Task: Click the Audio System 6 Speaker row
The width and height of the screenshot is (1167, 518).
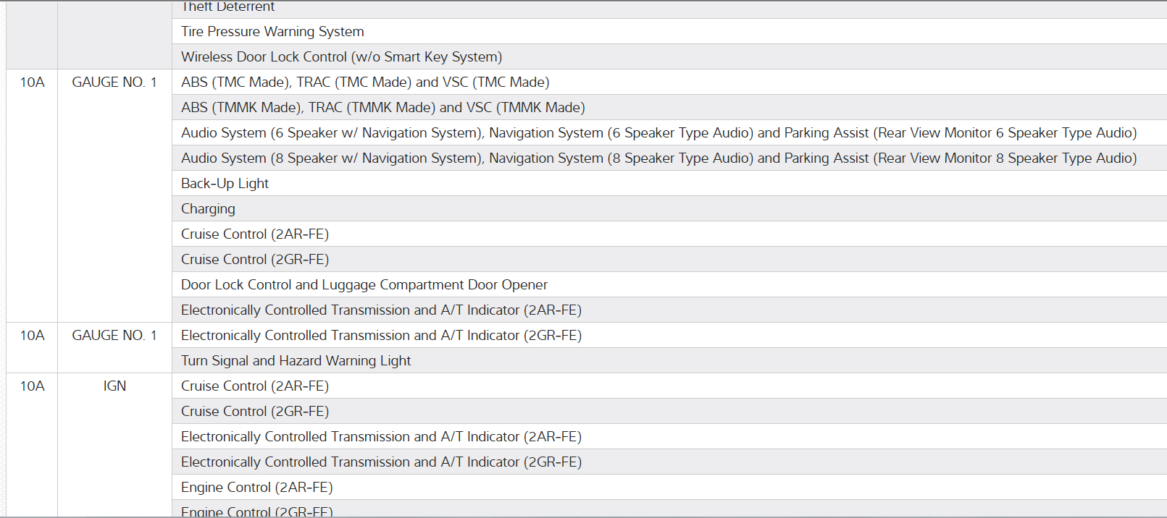Action: [x=658, y=133]
